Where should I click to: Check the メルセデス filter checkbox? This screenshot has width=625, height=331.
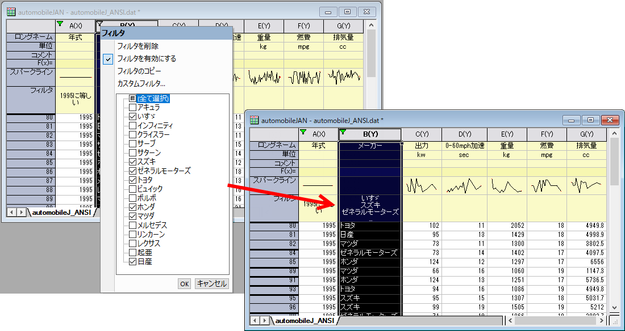pos(133,226)
